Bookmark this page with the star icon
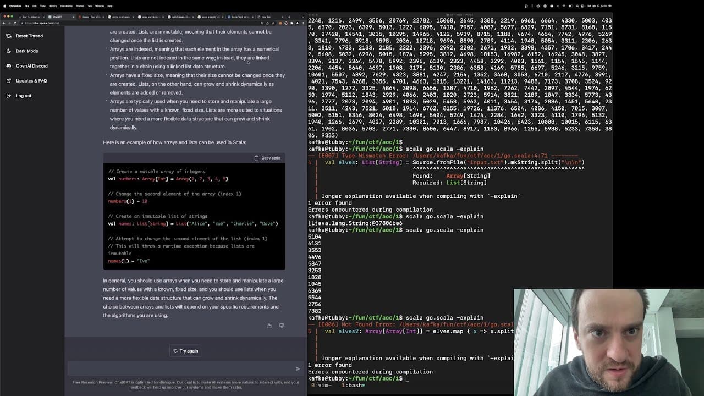This screenshot has width=704, height=396. tap(273, 23)
